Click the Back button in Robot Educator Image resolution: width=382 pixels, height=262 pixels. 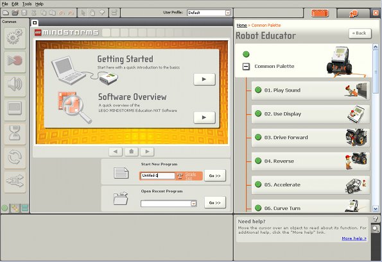click(360, 33)
